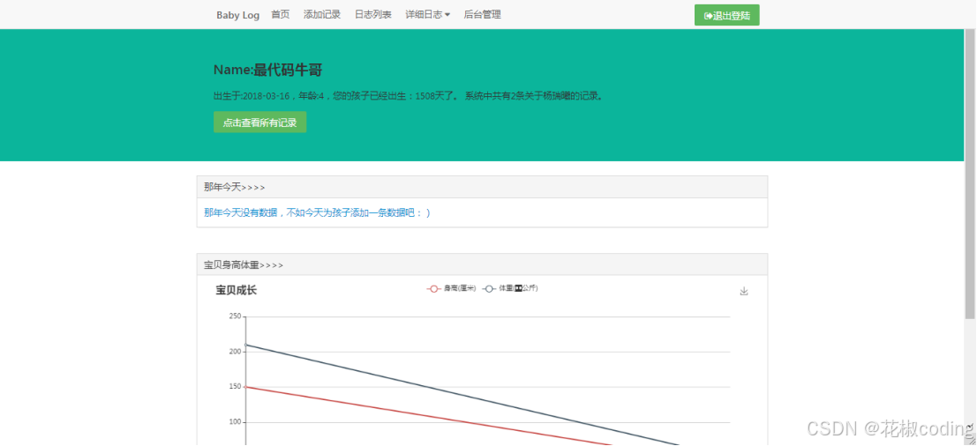Click the 那年今天没有数据 link text
This screenshot has height=446, width=977.
pyautogui.click(x=317, y=212)
